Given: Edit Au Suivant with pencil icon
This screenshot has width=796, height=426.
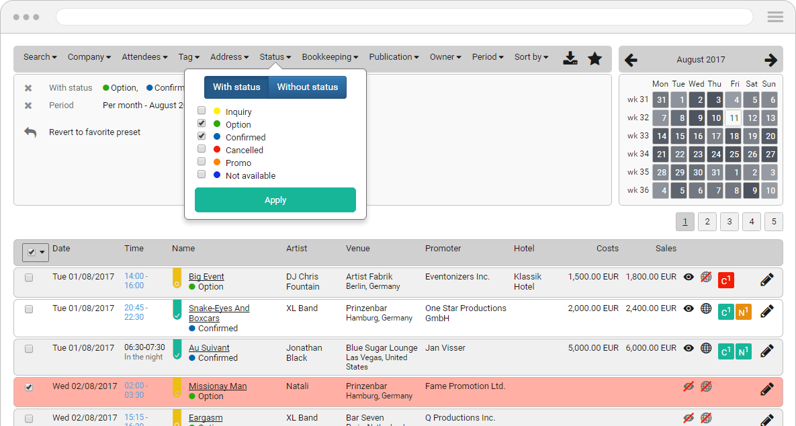Looking at the screenshot, I should coord(767,350).
